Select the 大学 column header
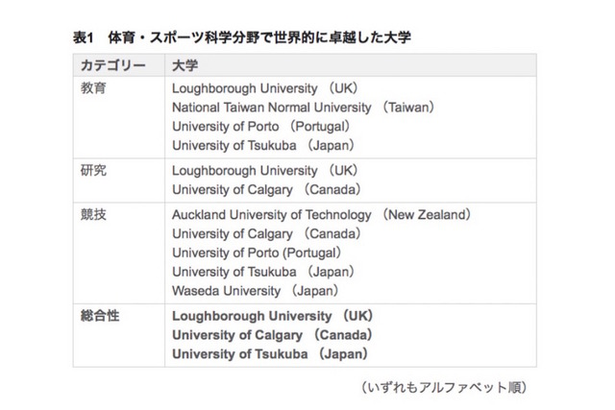The width and height of the screenshot is (615, 410). [184, 65]
